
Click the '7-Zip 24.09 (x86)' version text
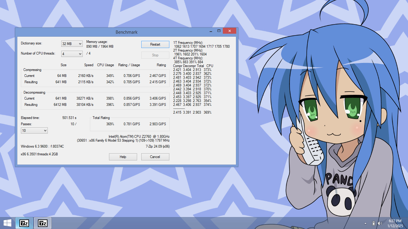coord(157,146)
